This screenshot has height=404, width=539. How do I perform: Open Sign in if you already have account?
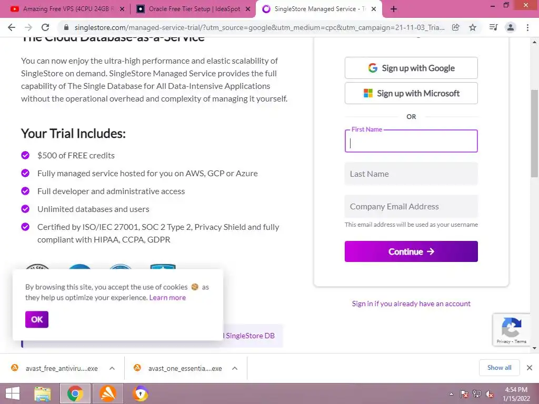click(411, 304)
